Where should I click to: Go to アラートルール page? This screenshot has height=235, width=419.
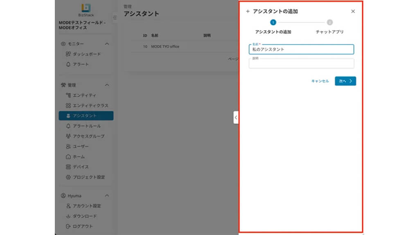pos(86,126)
